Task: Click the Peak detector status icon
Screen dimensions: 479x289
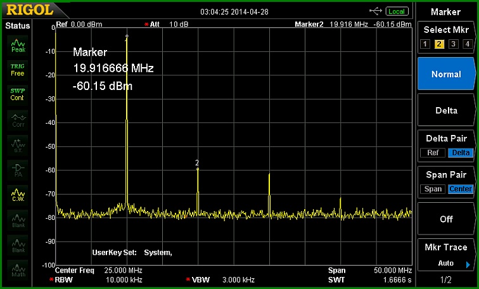Action: (18, 46)
